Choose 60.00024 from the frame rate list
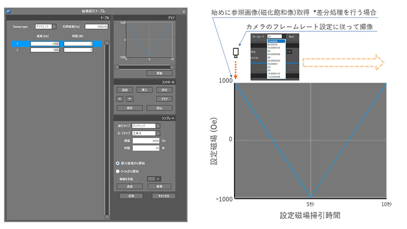407x229 pixels. click(274, 44)
